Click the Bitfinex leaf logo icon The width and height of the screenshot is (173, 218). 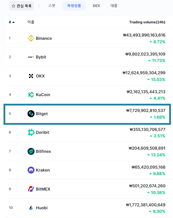[x=31, y=151]
